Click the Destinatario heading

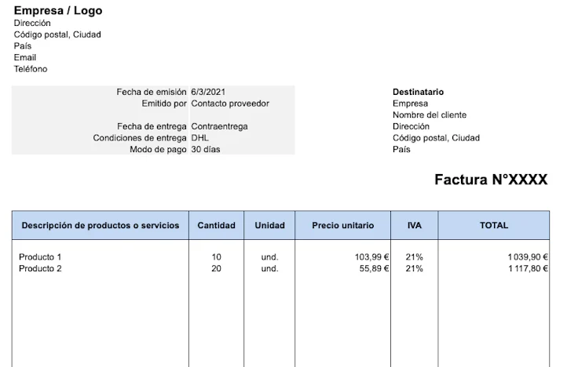point(418,92)
